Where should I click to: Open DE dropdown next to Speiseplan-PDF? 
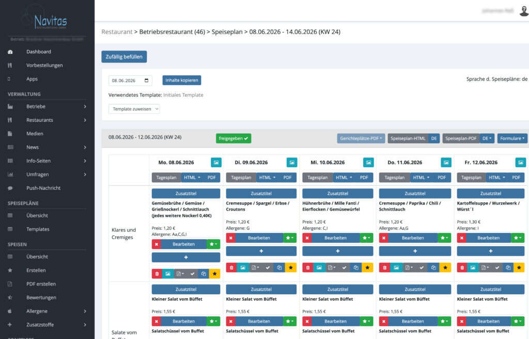point(487,138)
